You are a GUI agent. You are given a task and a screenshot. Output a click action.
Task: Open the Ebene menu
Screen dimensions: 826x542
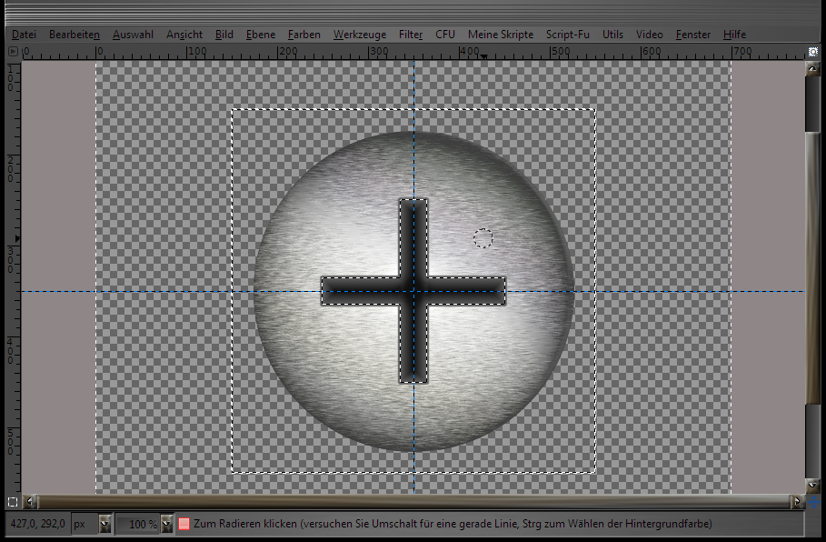coord(261,35)
